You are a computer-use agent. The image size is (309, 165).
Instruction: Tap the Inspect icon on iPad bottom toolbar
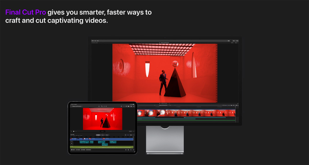point(73,150)
